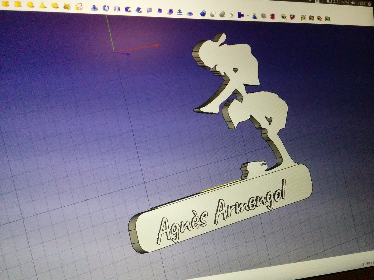Click the Join Features connect icon
This screenshot has width=374, height=280.
pos(241,15)
